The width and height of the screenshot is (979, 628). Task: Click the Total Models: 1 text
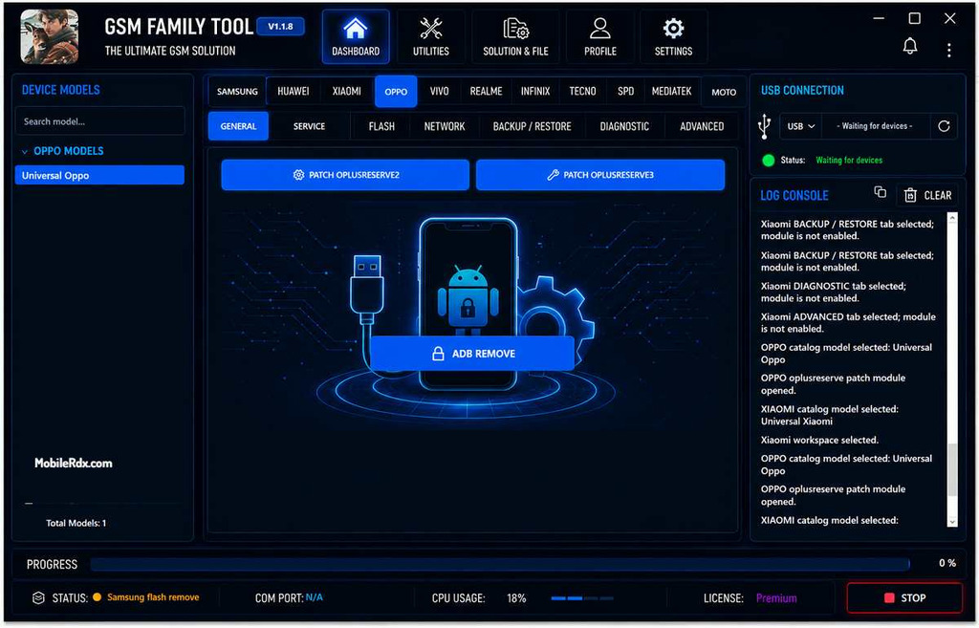point(76,523)
